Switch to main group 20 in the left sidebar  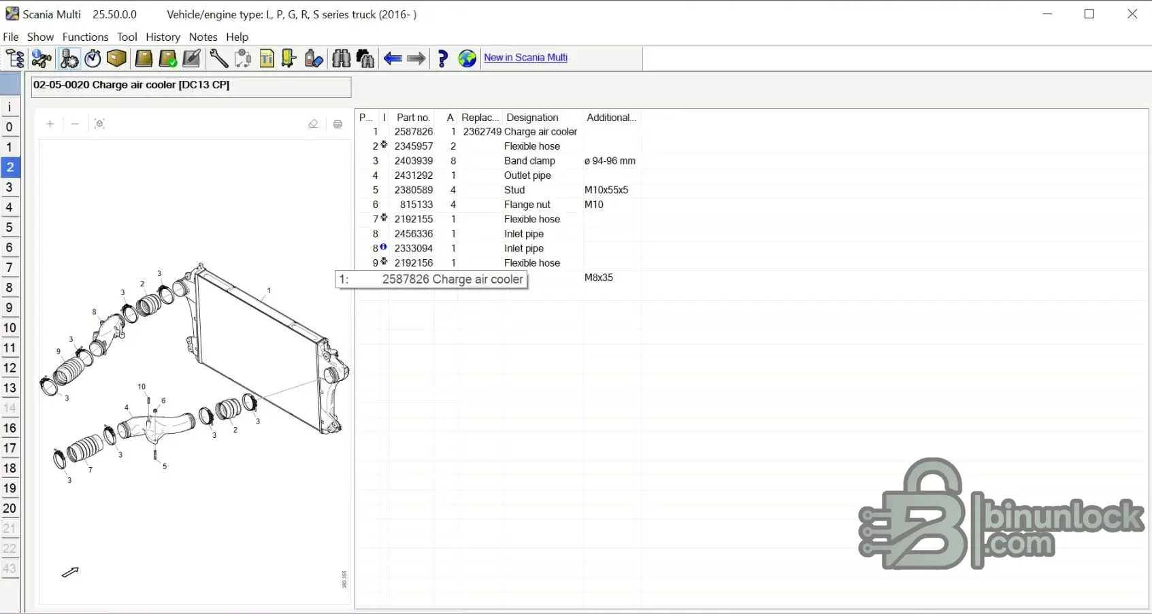[x=10, y=509]
